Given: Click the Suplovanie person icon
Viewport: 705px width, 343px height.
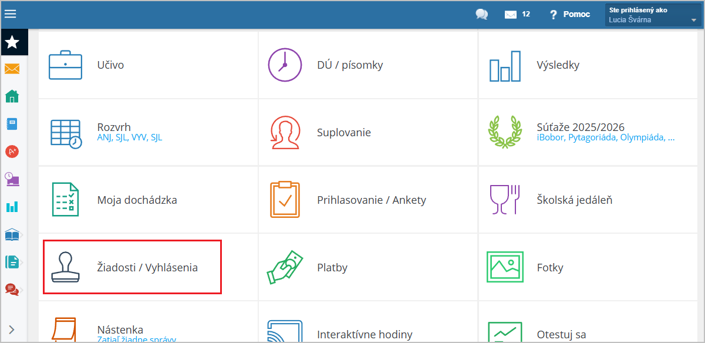Looking at the screenshot, I should tap(285, 132).
